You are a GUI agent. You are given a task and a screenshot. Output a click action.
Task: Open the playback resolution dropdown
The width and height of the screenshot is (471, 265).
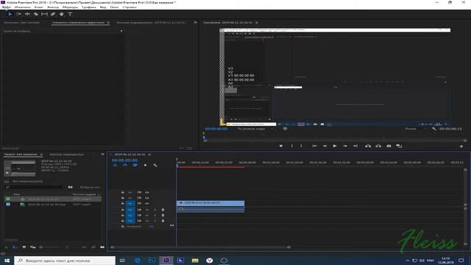coord(415,129)
